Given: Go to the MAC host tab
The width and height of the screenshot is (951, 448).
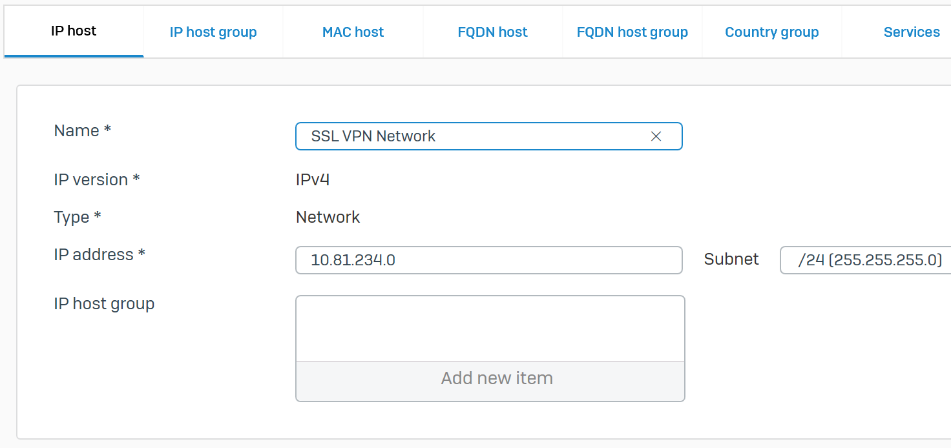Looking at the screenshot, I should coord(353,32).
